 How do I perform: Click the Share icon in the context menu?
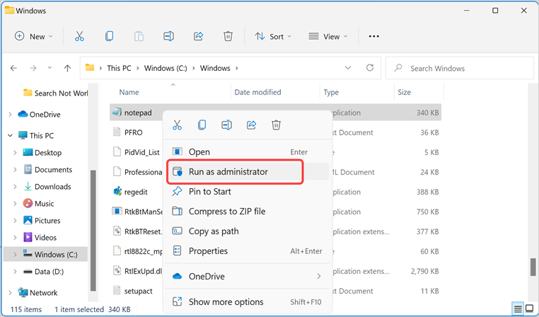251,125
